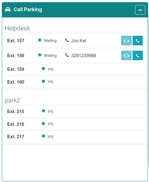Click the car icon in Call Parking header
149x182 pixels.
point(8,10)
